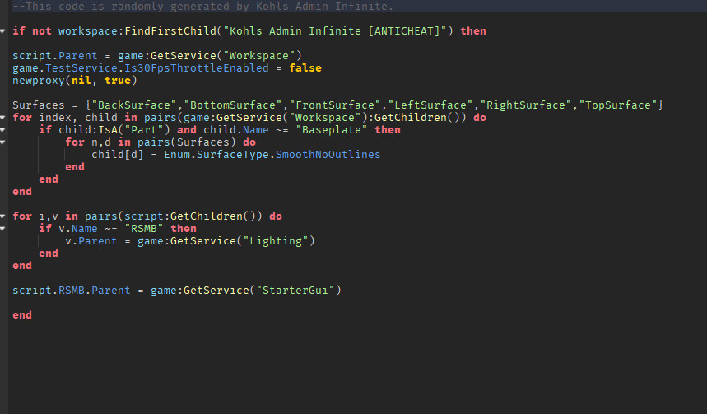
Task: Click the final 'end' keyword at bottom
Action: tap(22, 315)
